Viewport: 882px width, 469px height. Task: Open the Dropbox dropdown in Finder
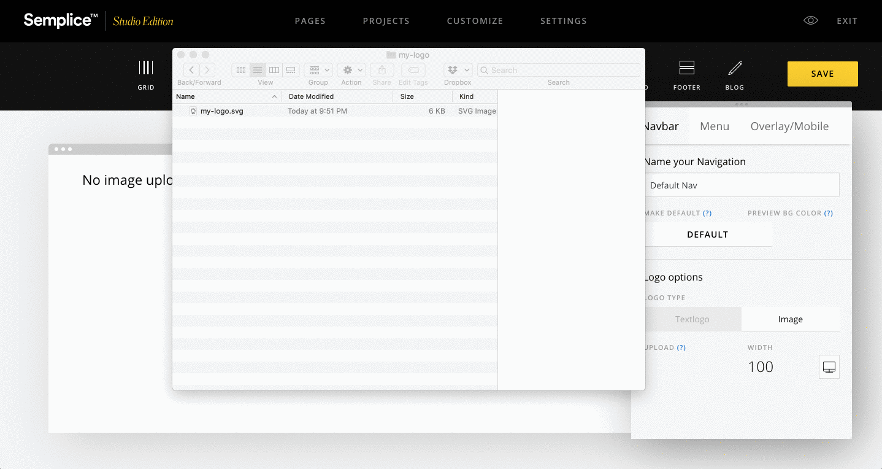point(458,70)
